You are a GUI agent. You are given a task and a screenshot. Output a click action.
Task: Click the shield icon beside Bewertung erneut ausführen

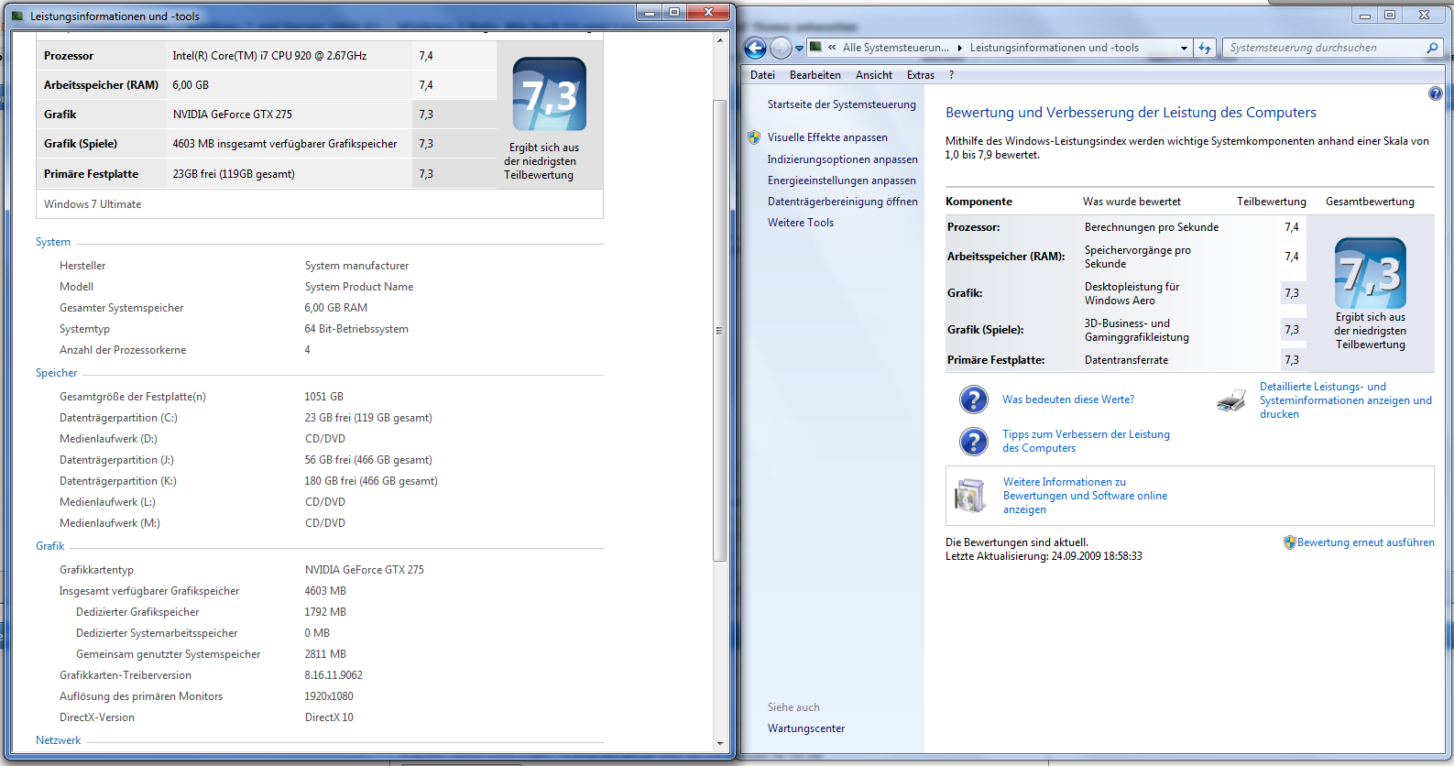pyautogui.click(x=1290, y=542)
